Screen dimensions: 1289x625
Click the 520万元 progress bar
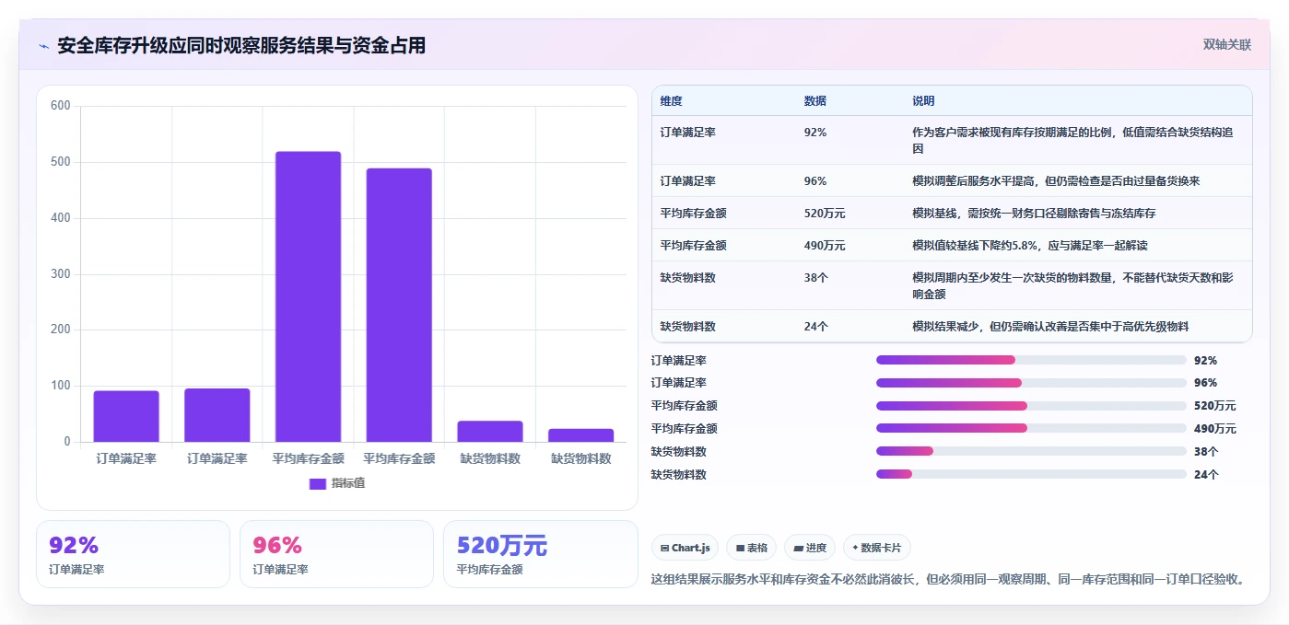coord(1031,405)
